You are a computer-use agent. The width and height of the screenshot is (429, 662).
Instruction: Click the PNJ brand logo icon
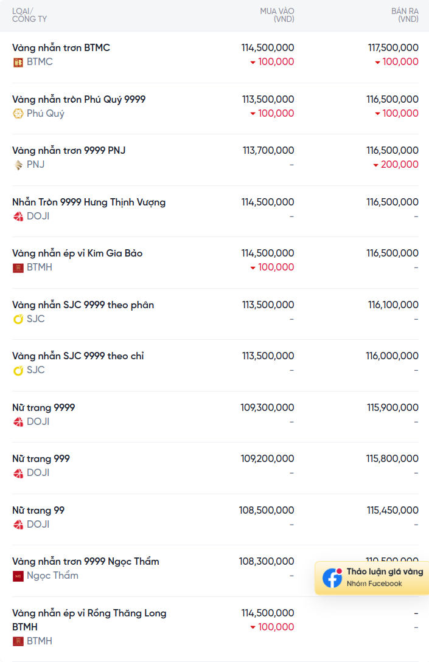coord(18,165)
